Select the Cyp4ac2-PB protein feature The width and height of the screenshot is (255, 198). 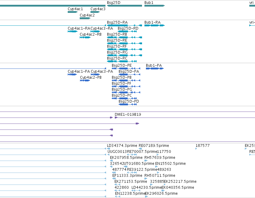pyautogui.click(x=85, y=80)
